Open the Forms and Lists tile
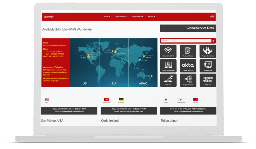This screenshot has width=256, height=149. pyautogui.click(x=188, y=51)
